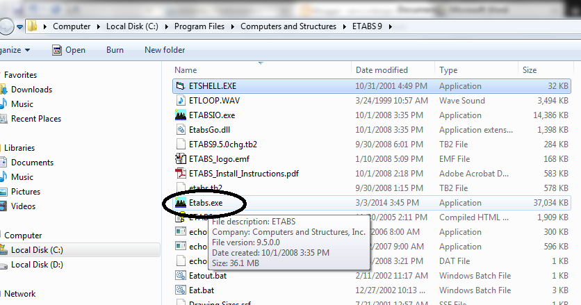
Task: Open the recent pages dropdown next to back button
Action: pos(19,26)
